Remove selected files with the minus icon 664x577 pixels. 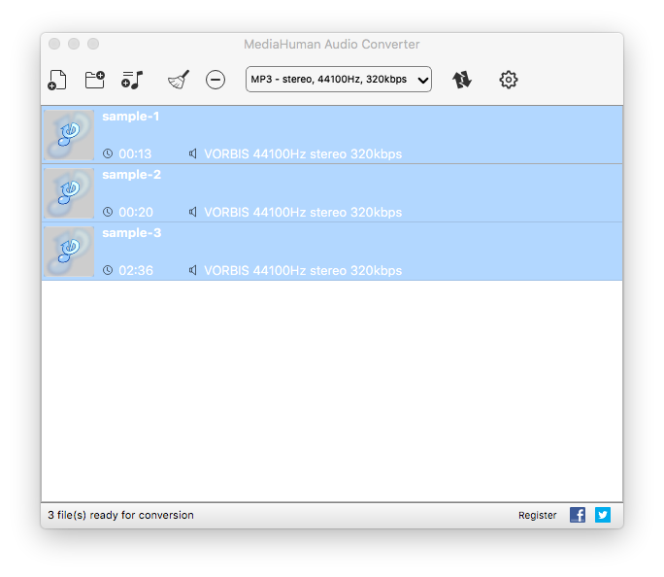(216, 80)
